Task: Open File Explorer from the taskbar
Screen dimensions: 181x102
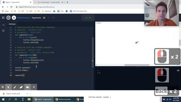Action: click(x=29, y=99)
